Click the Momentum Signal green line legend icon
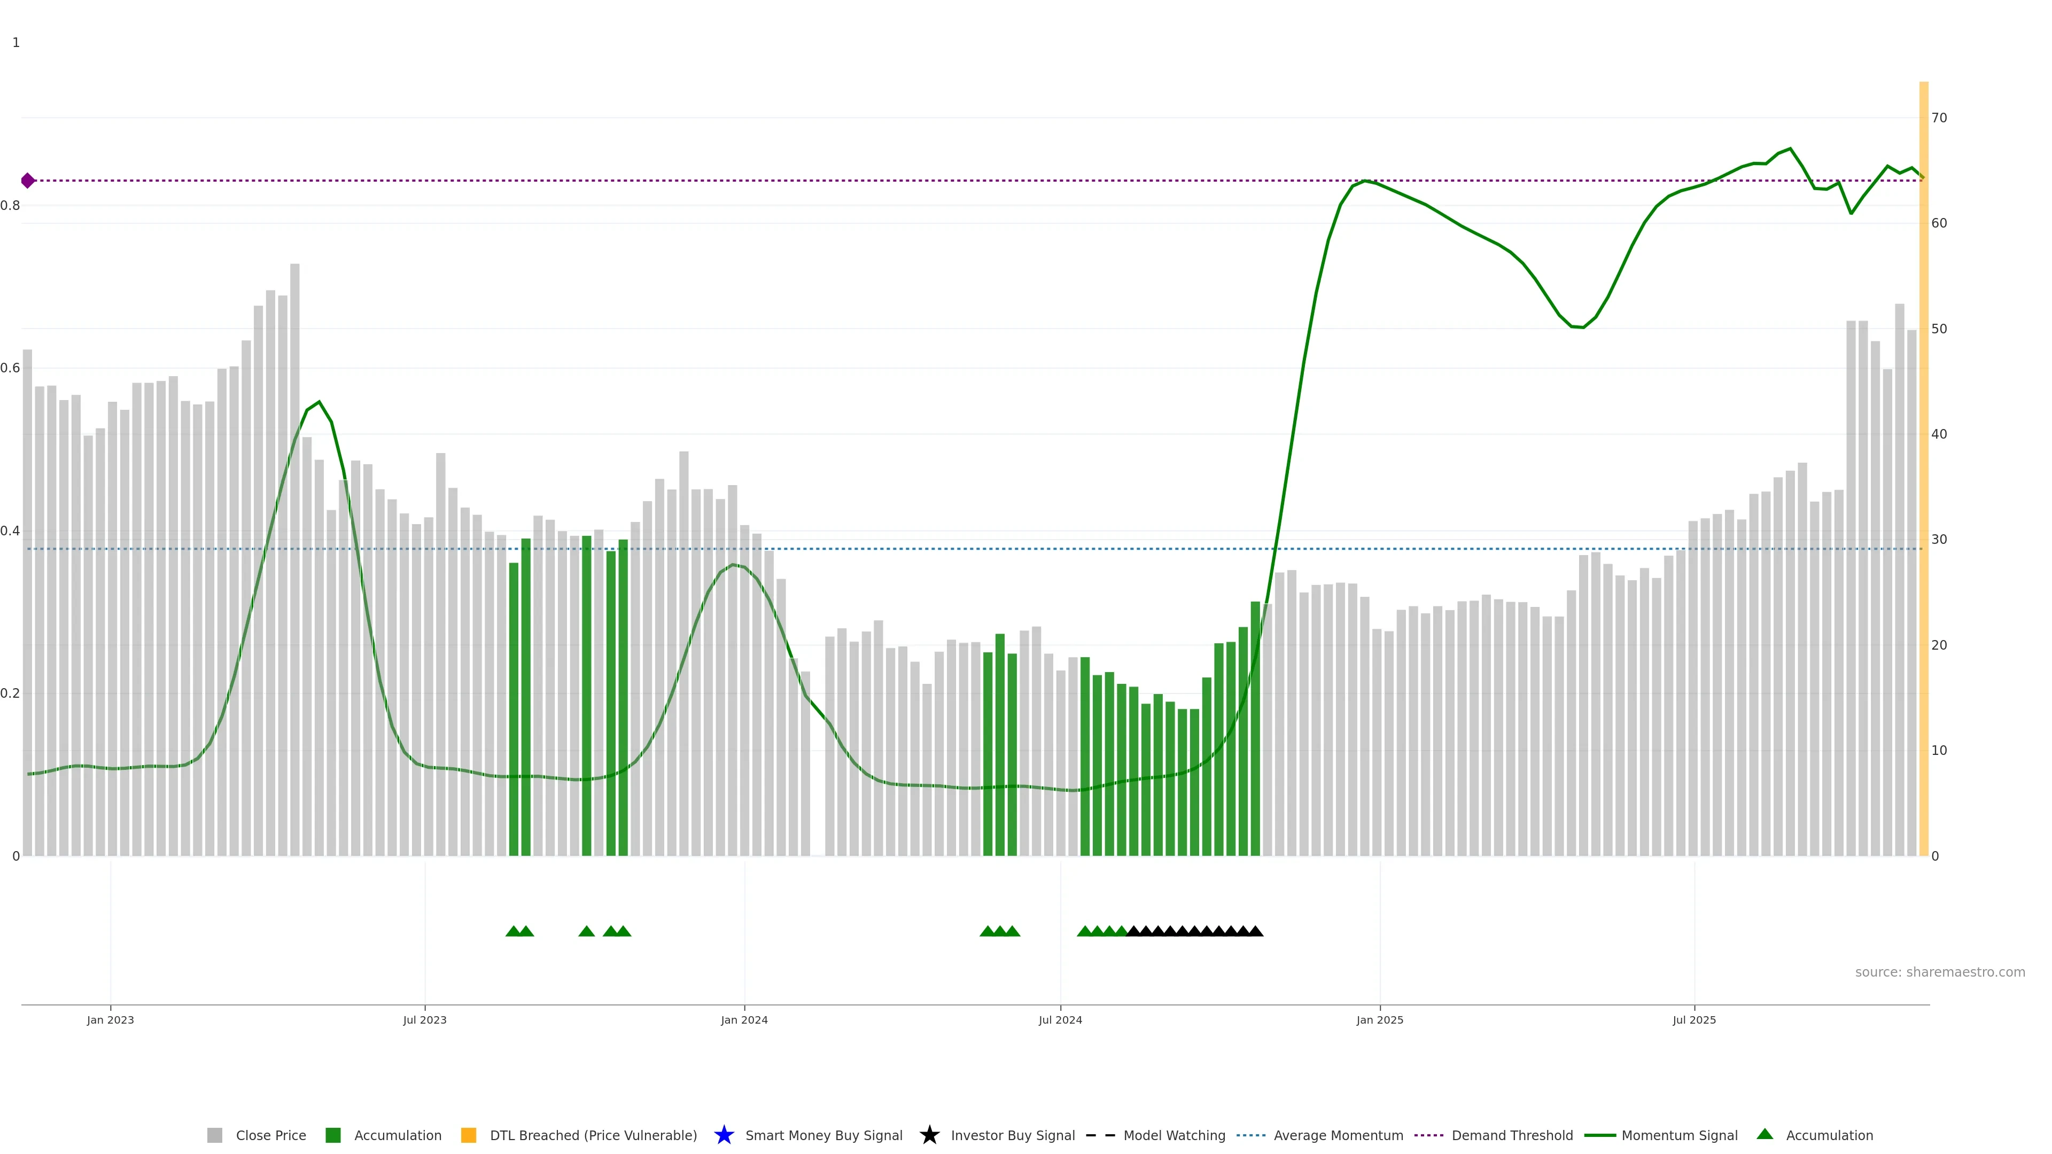Image resolution: width=2052 pixels, height=1154 pixels. [1599, 1135]
